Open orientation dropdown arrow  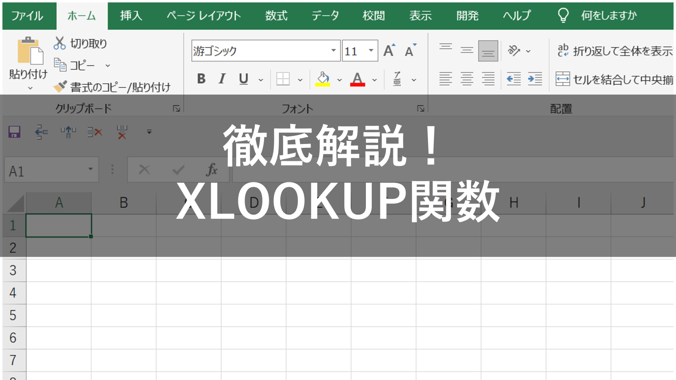point(528,51)
